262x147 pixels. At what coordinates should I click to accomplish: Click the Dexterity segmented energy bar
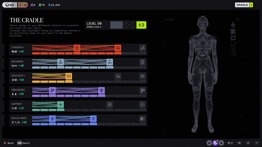pyautogui.click(x=89, y=82)
